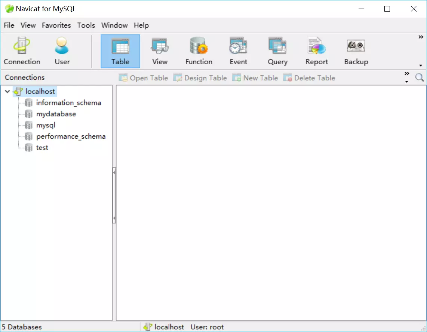Viewport: 427px width, 332px height.
Task: Open the Backup objects icon
Action: [x=356, y=51]
